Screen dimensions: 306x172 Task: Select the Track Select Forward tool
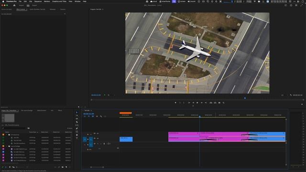76,116
